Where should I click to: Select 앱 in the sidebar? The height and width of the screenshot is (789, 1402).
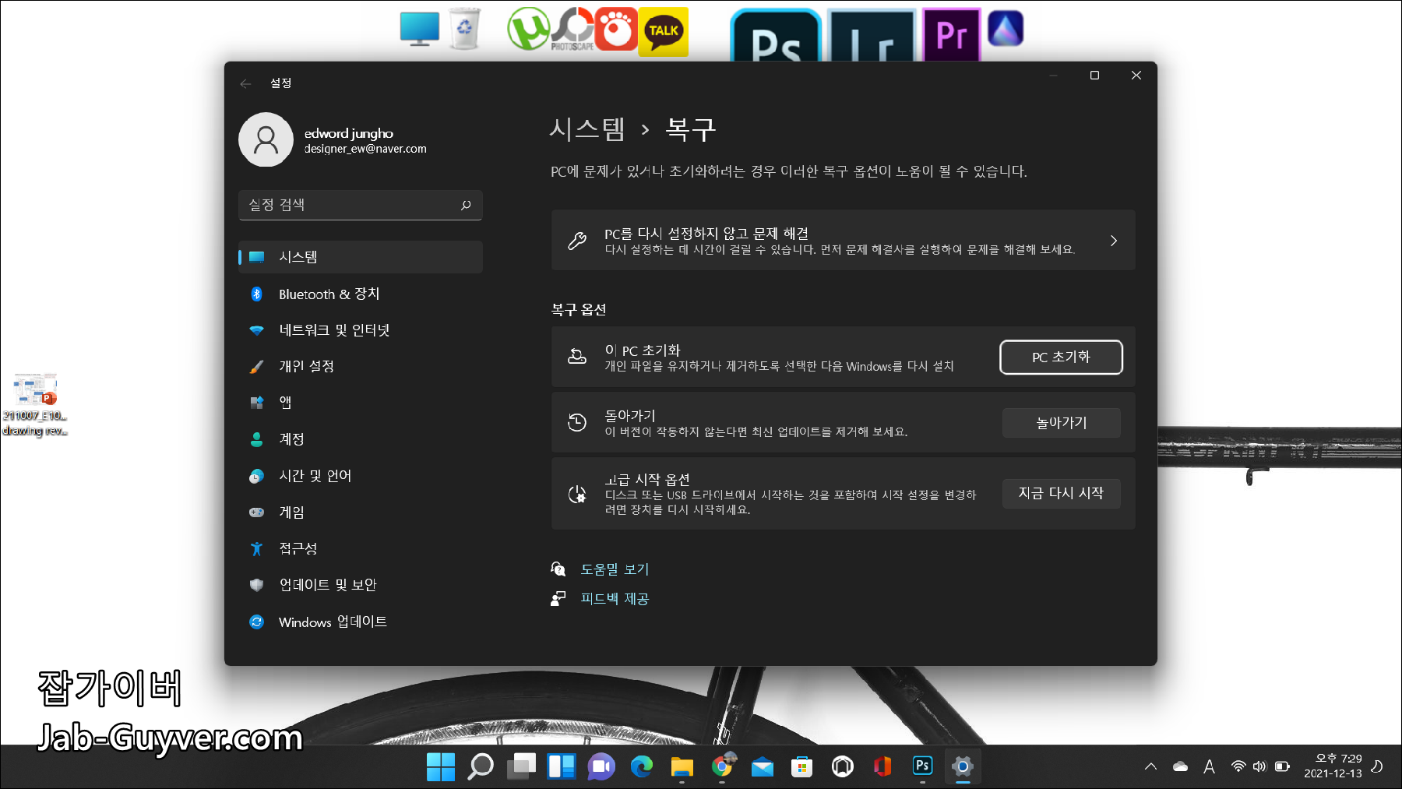click(360, 403)
